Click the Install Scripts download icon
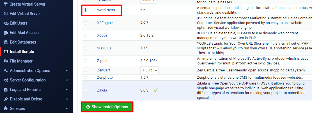Image resolution: width=312 pixels, height=113 pixels. 6,52
